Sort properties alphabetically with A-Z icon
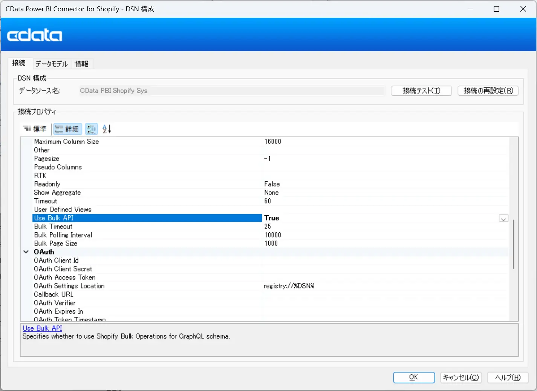537x391 pixels. (x=107, y=129)
